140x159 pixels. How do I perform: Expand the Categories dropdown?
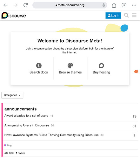[x=12, y=95]
